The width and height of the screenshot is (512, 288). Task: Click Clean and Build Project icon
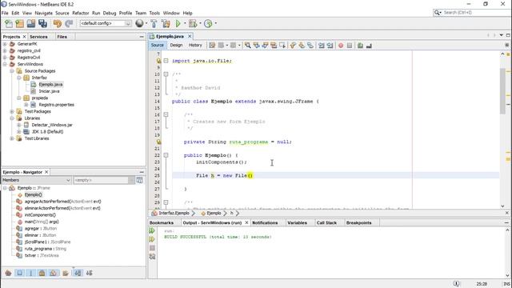point(166,23)
